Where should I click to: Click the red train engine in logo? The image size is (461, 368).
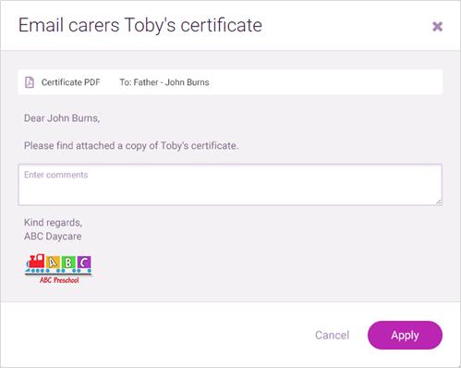(36, 261)
